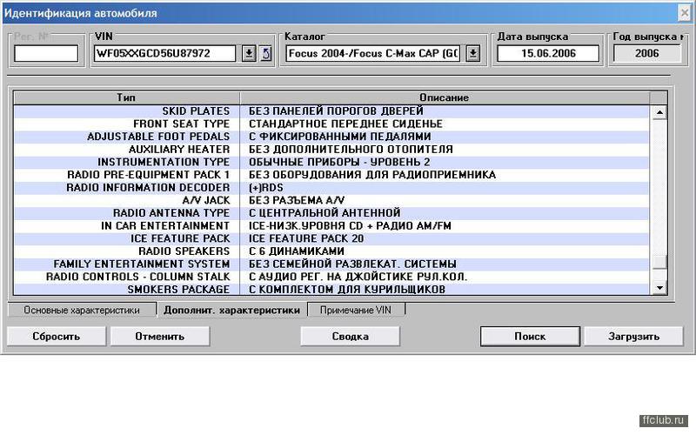696x435 pixels.
Task: Select the INSTRUMENTATION TYPE row
Action: [331, 162]
